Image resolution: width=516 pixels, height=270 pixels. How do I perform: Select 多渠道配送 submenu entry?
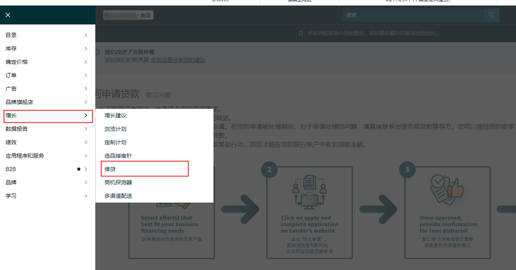point(118,196)
